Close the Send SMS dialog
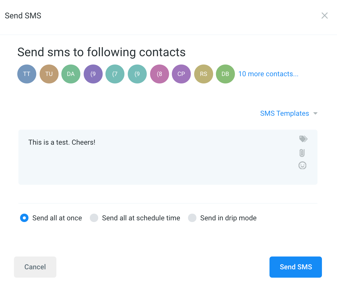Screen dimensions: 337x291 point(324,16)
